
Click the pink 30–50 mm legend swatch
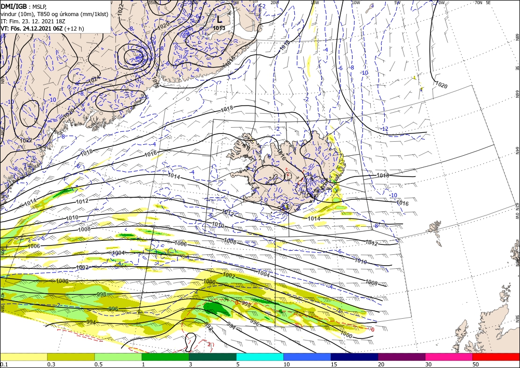pos(449,357)
